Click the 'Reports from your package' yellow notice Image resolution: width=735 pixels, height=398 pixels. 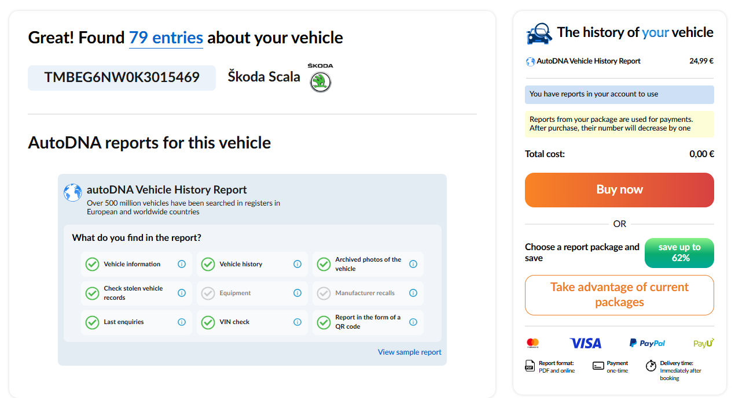pos(619,124)
